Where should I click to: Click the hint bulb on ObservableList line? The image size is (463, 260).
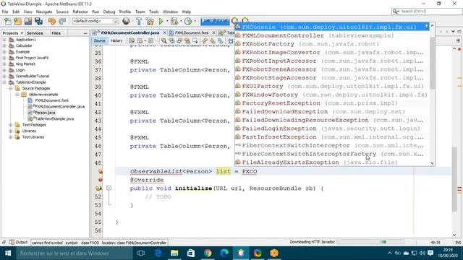(101, 171)
